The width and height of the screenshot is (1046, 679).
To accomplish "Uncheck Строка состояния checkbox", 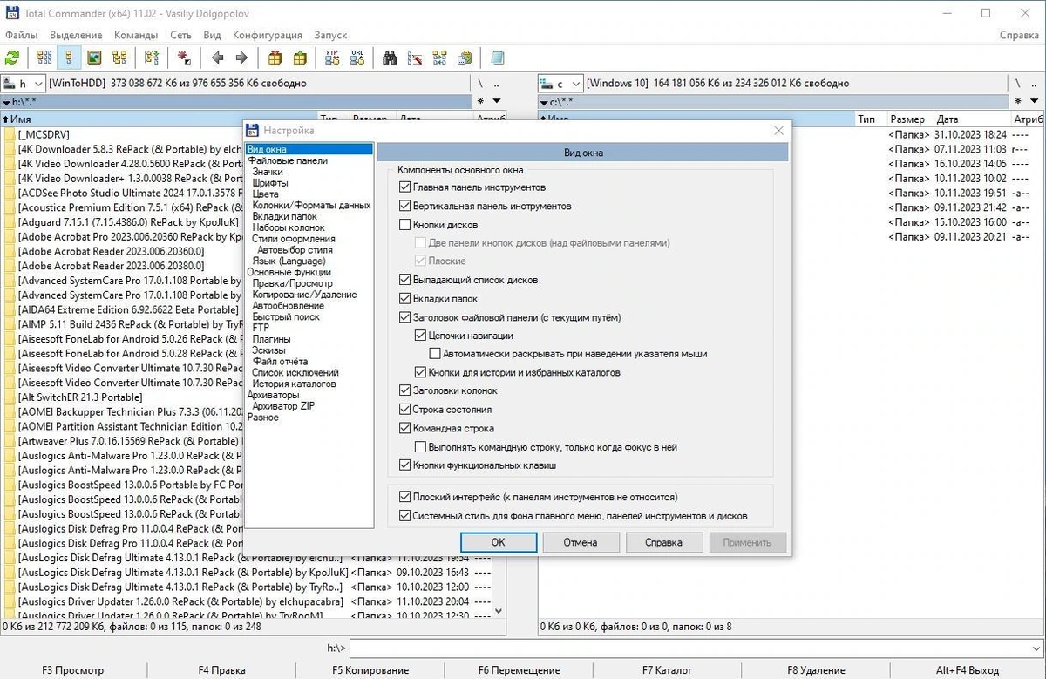I will tap(404, 410).
